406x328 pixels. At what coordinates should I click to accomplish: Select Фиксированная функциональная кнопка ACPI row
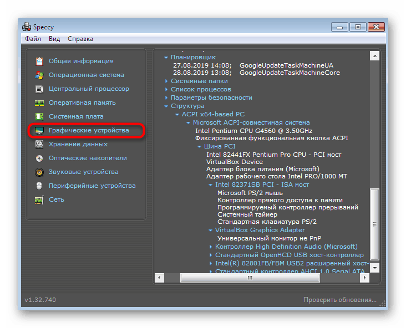272,138
